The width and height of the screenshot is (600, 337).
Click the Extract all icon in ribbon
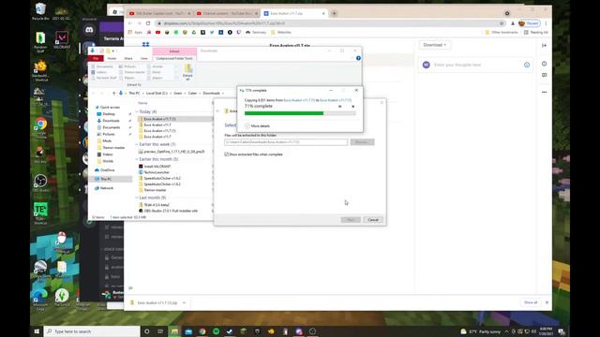click(x=187, y=71)
